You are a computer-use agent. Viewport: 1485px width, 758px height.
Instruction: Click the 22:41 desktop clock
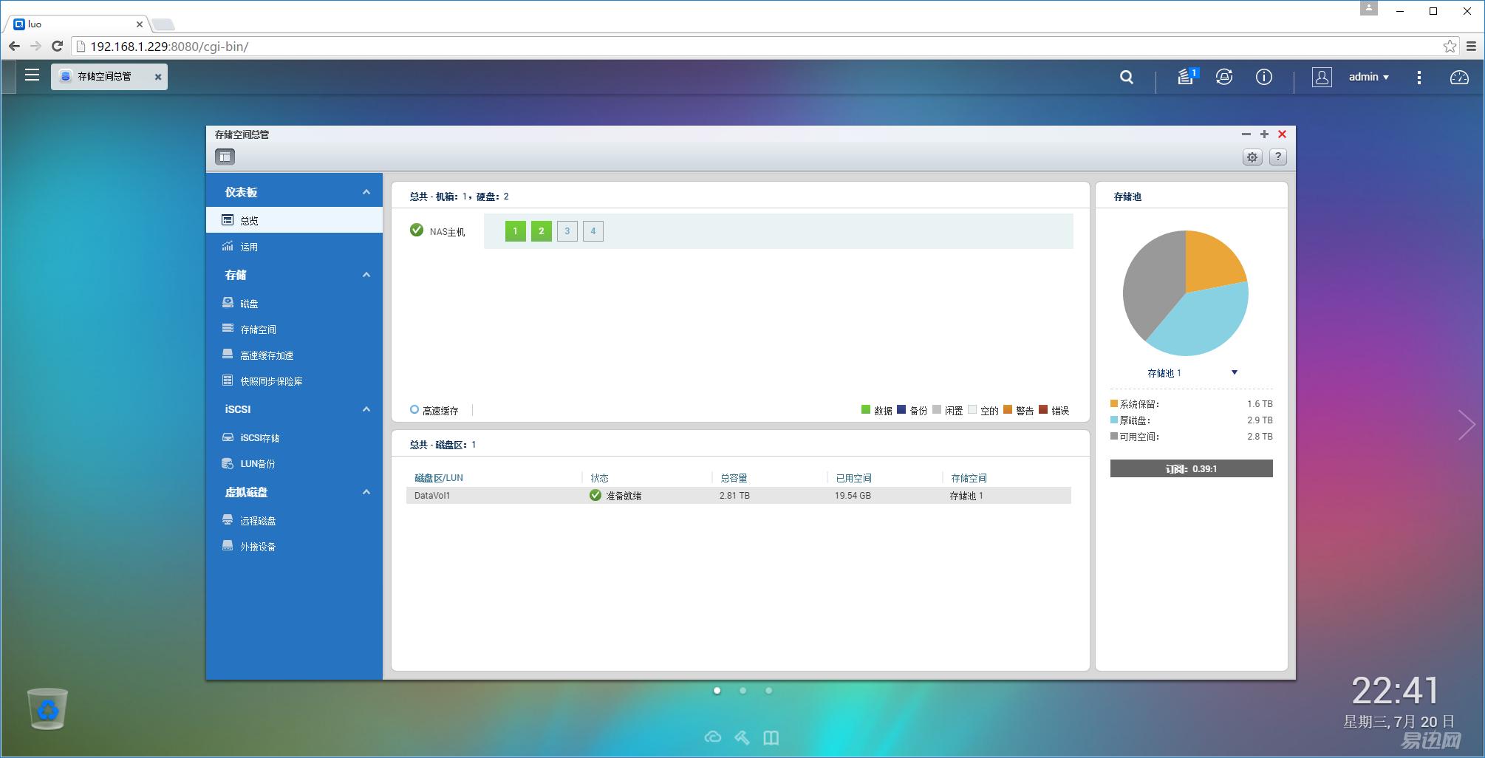(1396, 692)
